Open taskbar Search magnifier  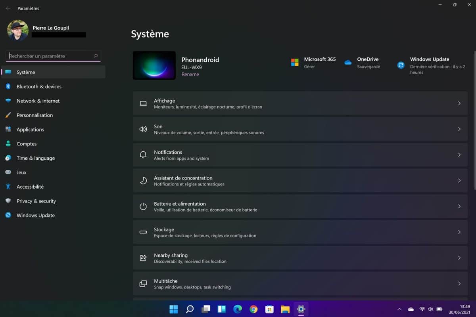(x=190, y=309)
